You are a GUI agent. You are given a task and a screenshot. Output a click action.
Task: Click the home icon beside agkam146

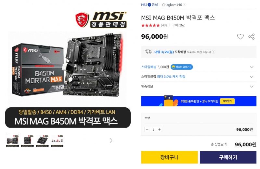pyautogui.click(x=163, y=5)
